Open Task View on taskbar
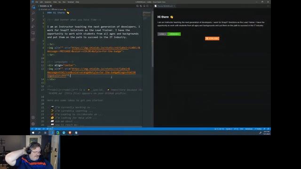The height and width of the screenshot is (169, 301). [x=45, y=132]
